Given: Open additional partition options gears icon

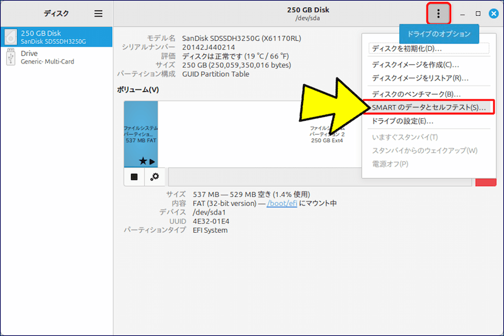Looking at the screenshot, I should [x=154, y=177].
